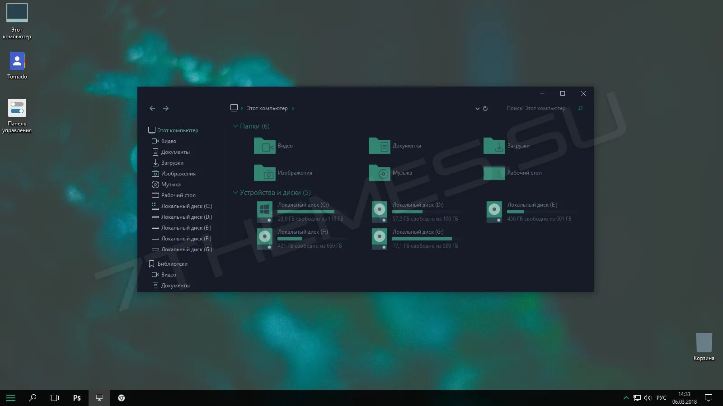Screen dimensions: 723x406
Task: Open Chrome from the taskbar
Action: tap(121, 397)
